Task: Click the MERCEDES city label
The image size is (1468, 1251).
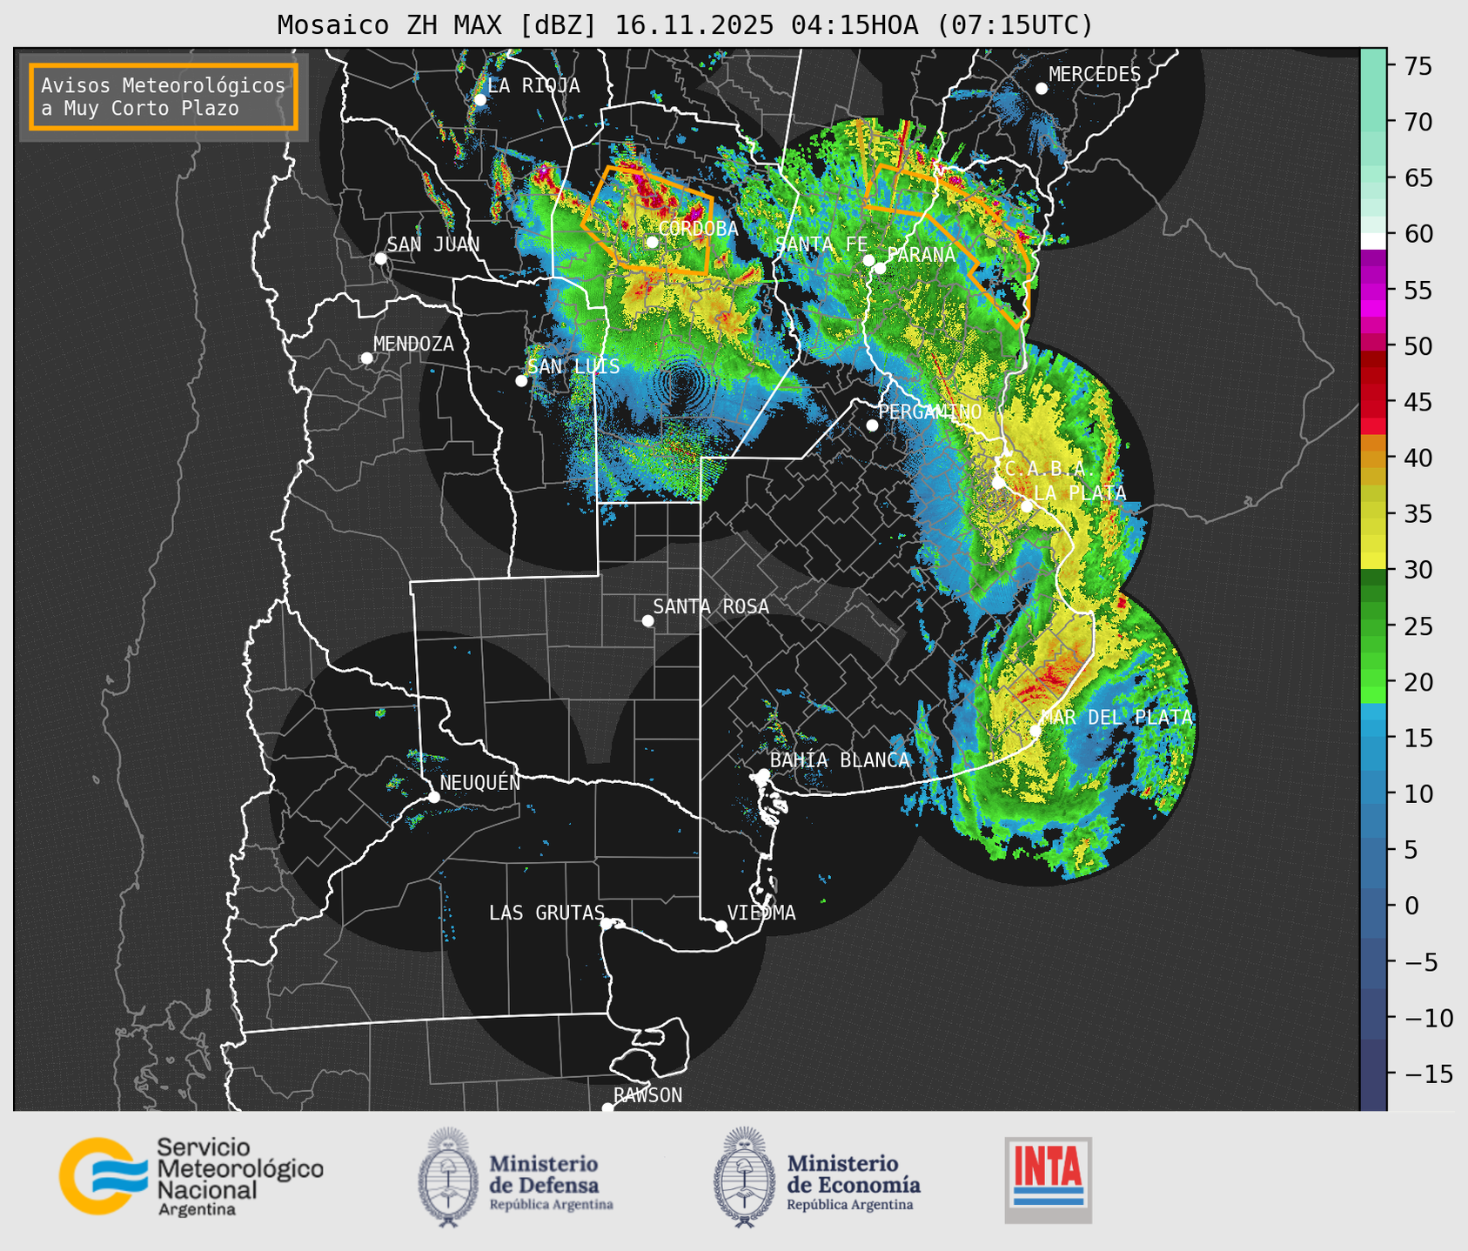Action: [1095, 75]
